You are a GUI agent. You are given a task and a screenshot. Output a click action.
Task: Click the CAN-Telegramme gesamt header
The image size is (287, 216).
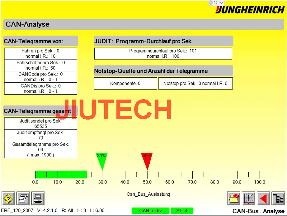pos(41,111)
